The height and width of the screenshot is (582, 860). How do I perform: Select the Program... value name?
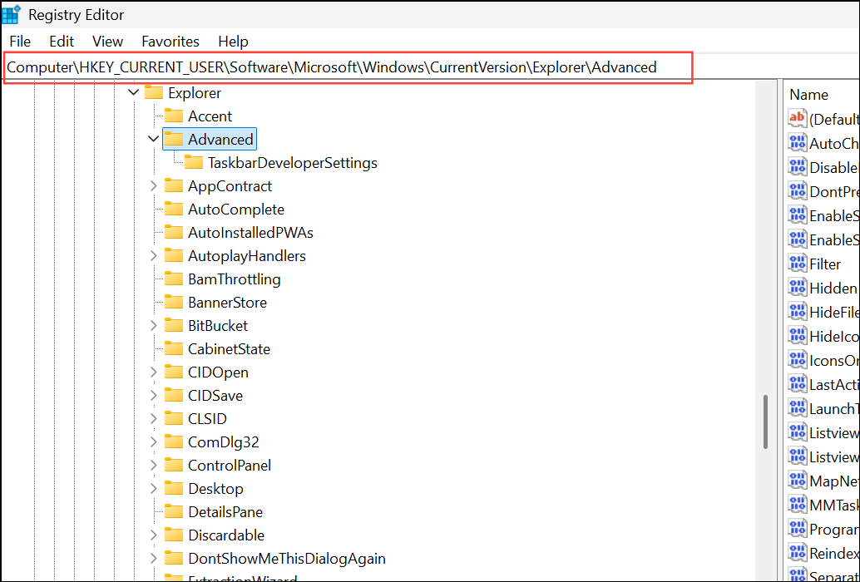coord(834,530)
